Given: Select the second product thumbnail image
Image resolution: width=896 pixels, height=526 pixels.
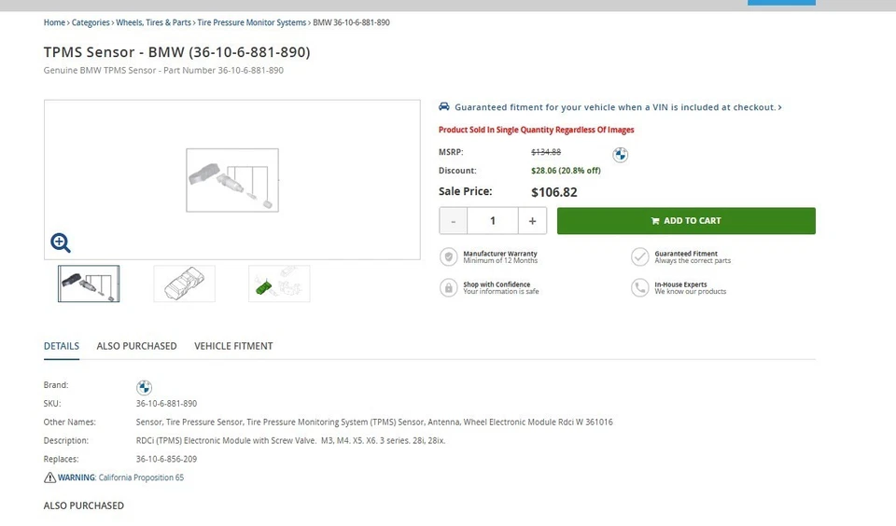Looking at the screenshot, I should [184, 284].
